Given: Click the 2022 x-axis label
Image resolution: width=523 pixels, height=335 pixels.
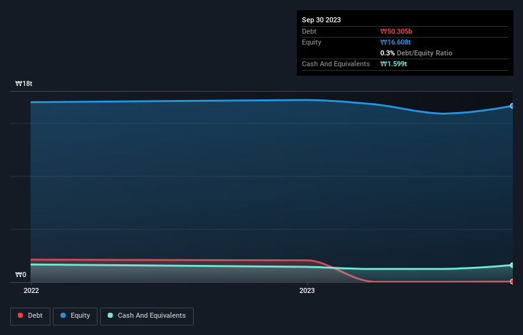Looking at the screenshot, I should coord(31,290).
